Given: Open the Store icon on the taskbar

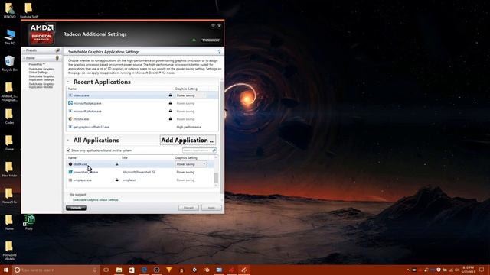Looking at the screenshot, I should 132,270.
